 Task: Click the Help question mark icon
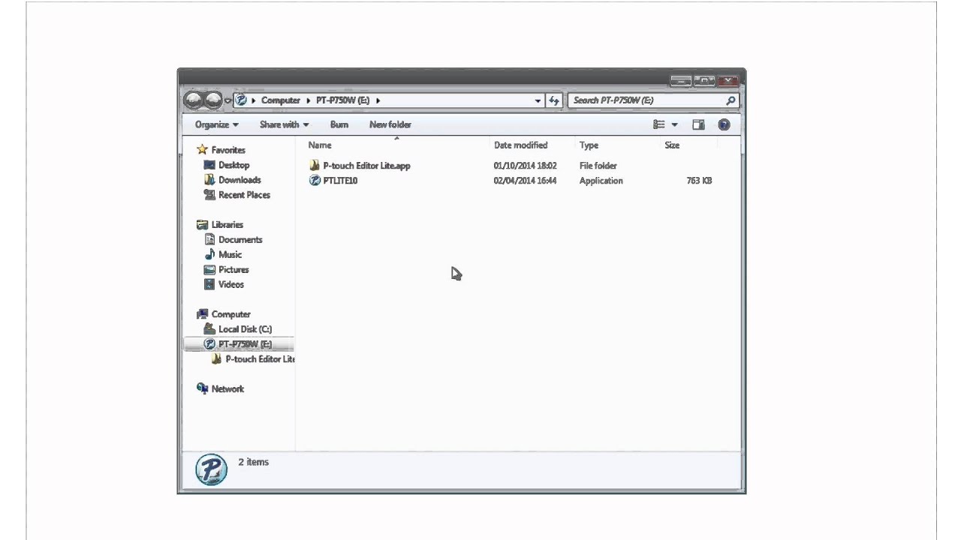pyautogui.click(x=724, y=124)
